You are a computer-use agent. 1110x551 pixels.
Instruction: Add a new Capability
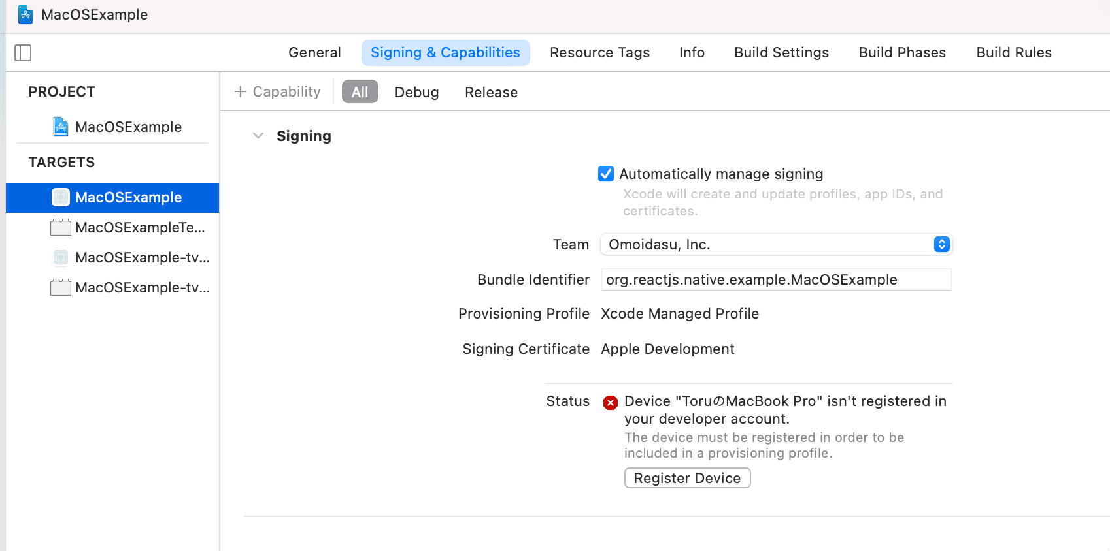click(278, 92)
